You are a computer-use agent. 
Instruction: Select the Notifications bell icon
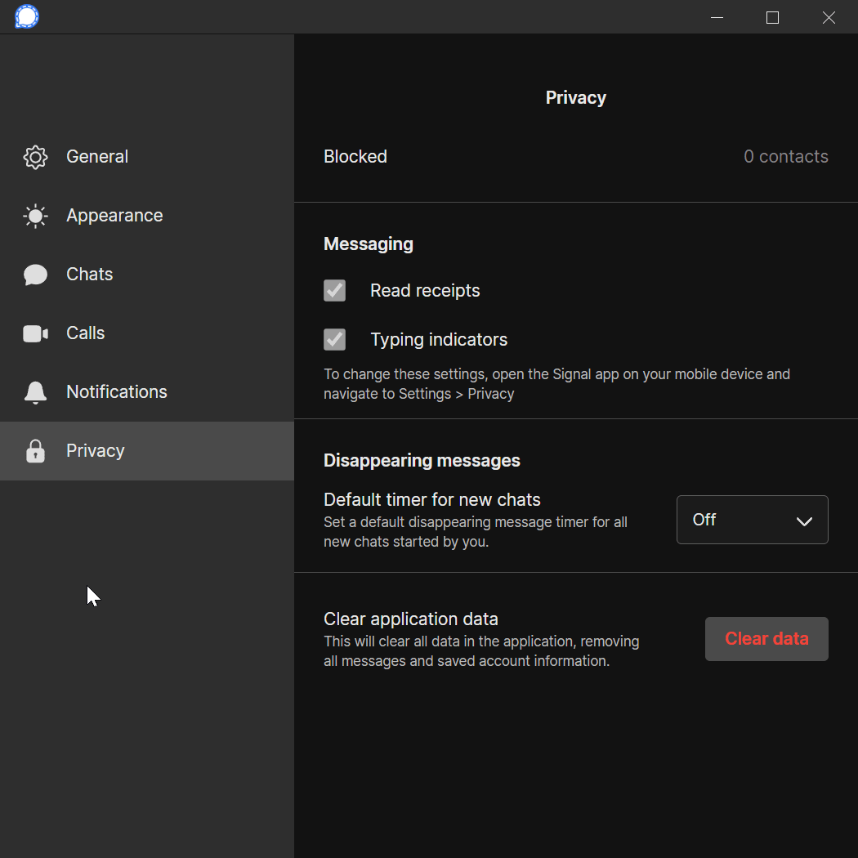tap(35, 392)
